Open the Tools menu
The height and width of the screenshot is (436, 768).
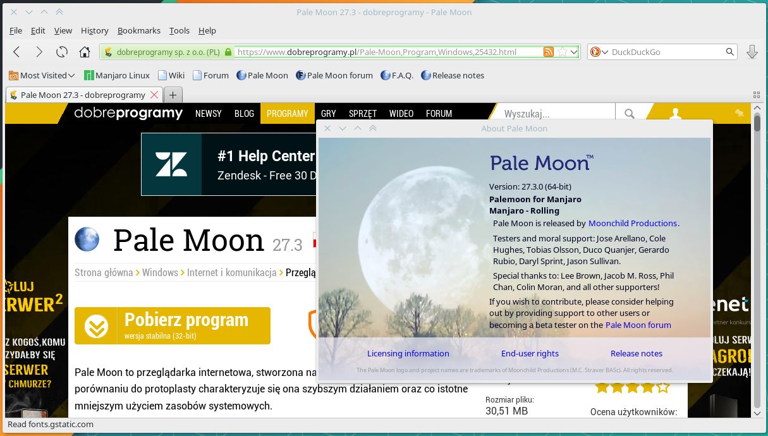180,30
